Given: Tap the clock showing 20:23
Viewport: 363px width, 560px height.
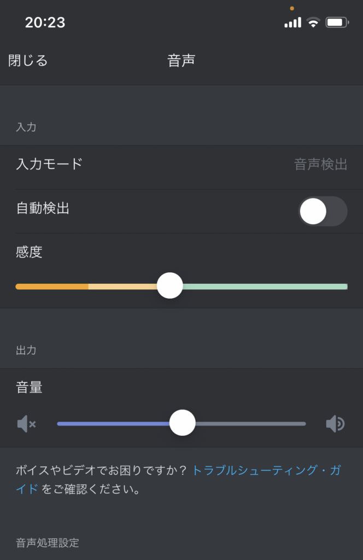Looking at the screenshot, I should tap(45, 22).
